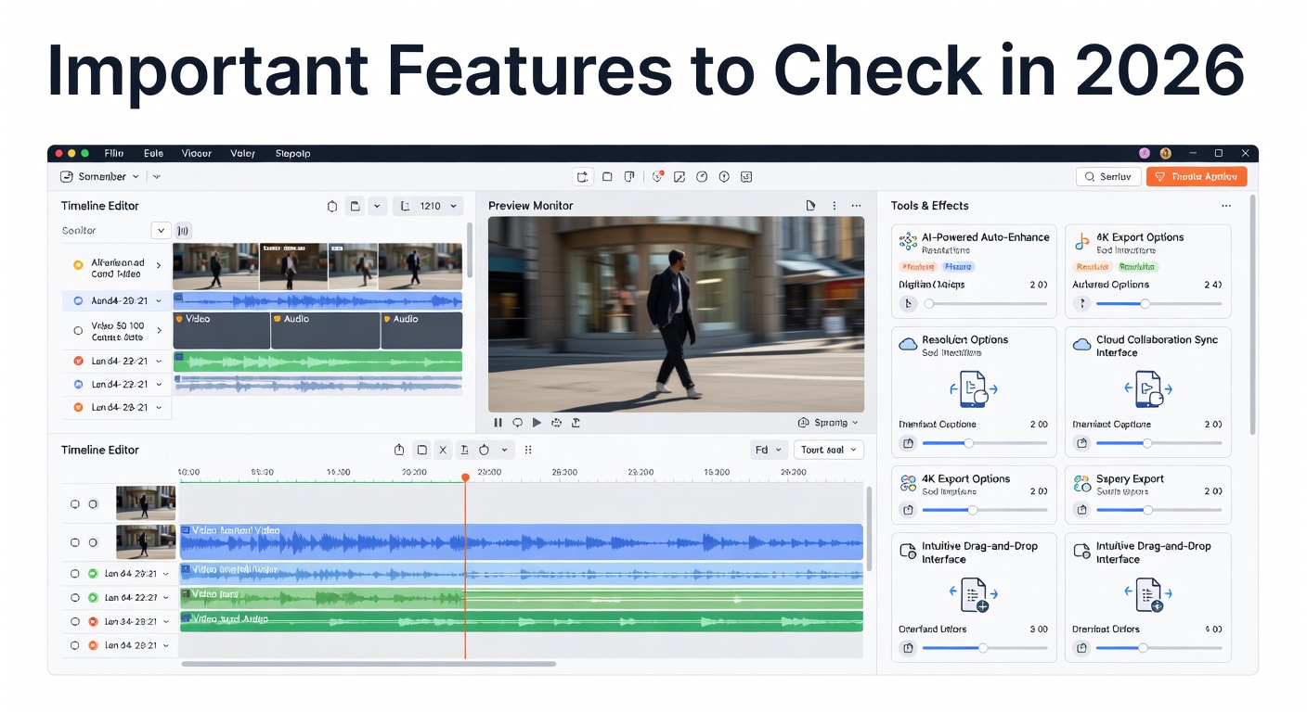Click the AI-Powered Auto-Enhance card icon
The height and width of the screenshot is (712, 1307).
click(908, 242)
